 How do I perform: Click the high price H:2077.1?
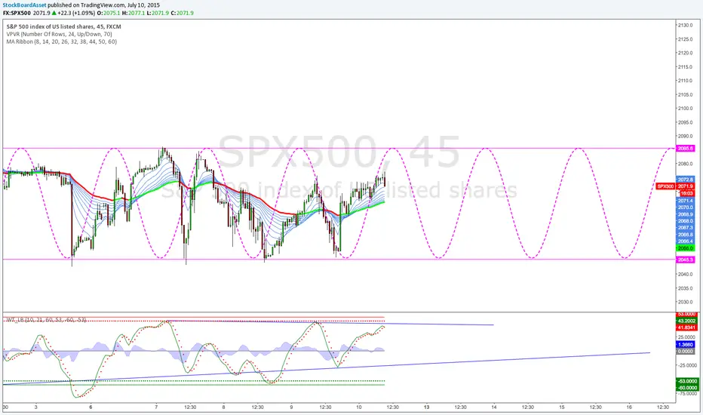tap(134, 13)
